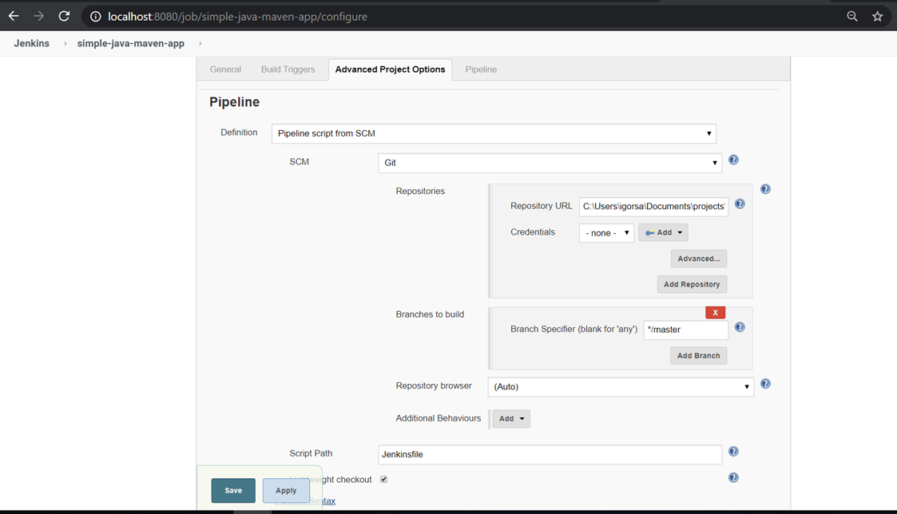
Task: Click the help icon beside Repository URL
Action: coord(740,204)
